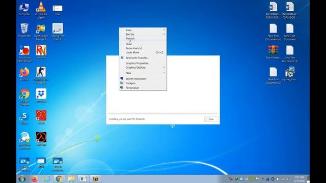Choose Paste shortcut in the context menu
The width and height of the screenshot is (326, 183).
[x=143, y=48]
